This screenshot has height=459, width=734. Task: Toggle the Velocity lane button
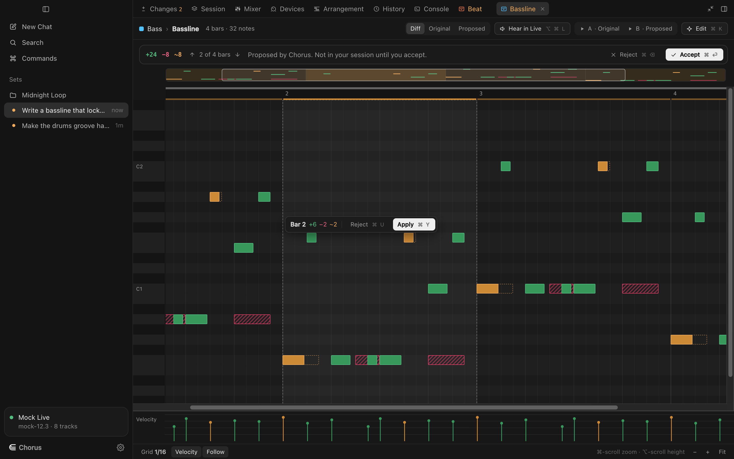(x=186, y=452)
